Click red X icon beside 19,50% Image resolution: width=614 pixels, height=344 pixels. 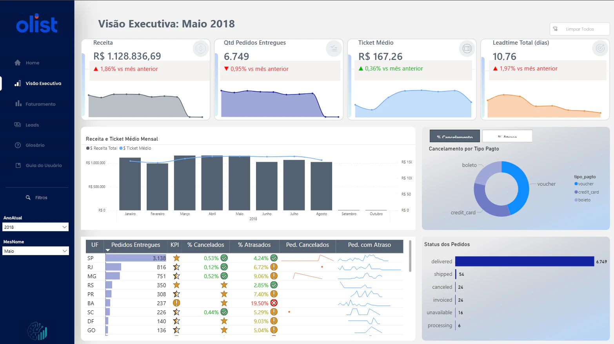[274, 303]
